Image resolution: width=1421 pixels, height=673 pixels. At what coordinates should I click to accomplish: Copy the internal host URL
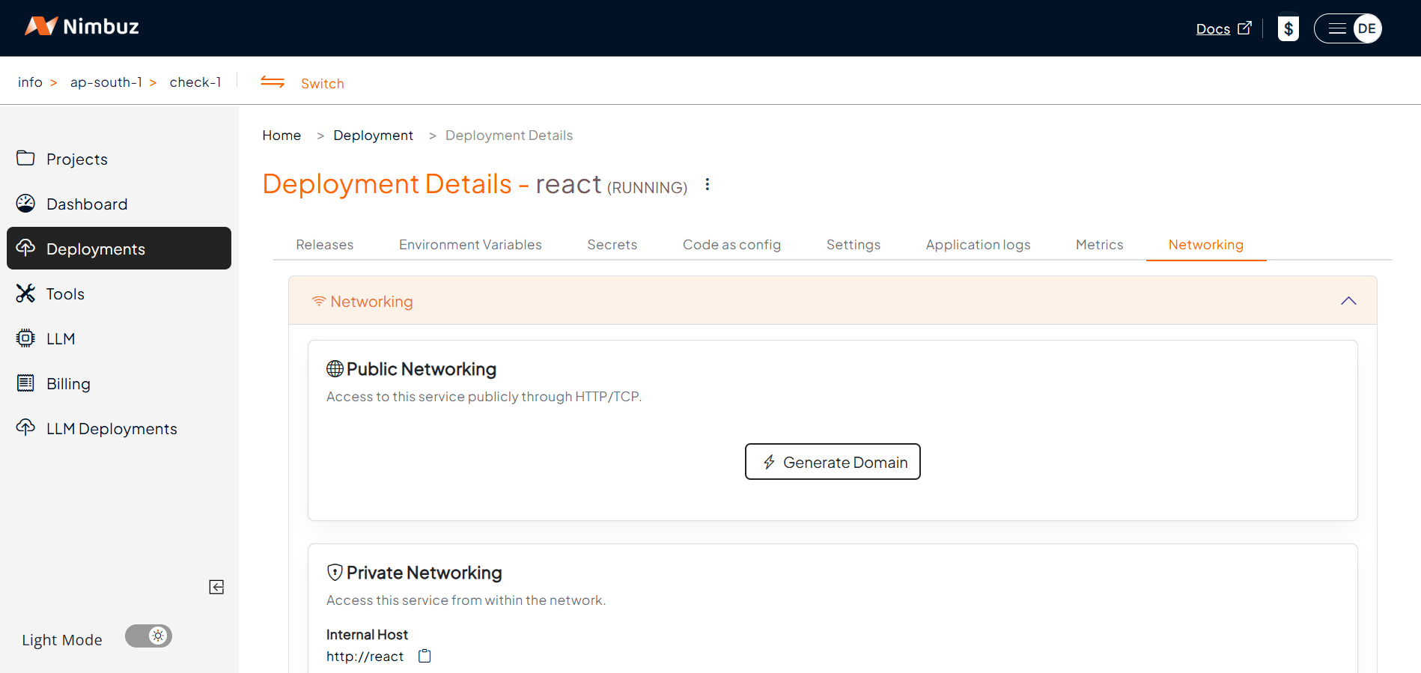425,657
